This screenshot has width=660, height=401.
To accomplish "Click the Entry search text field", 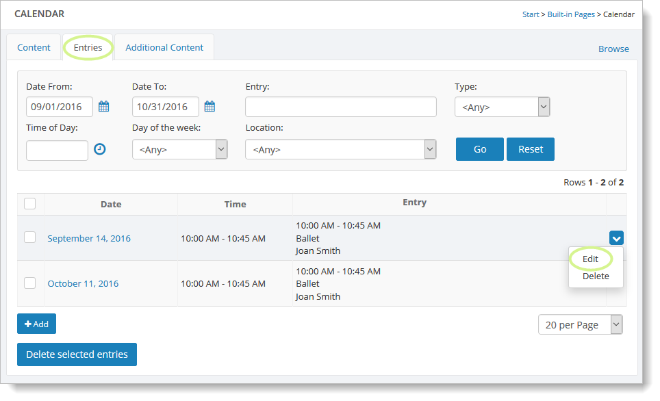I will pyautogui.click(x=340, y=107).
